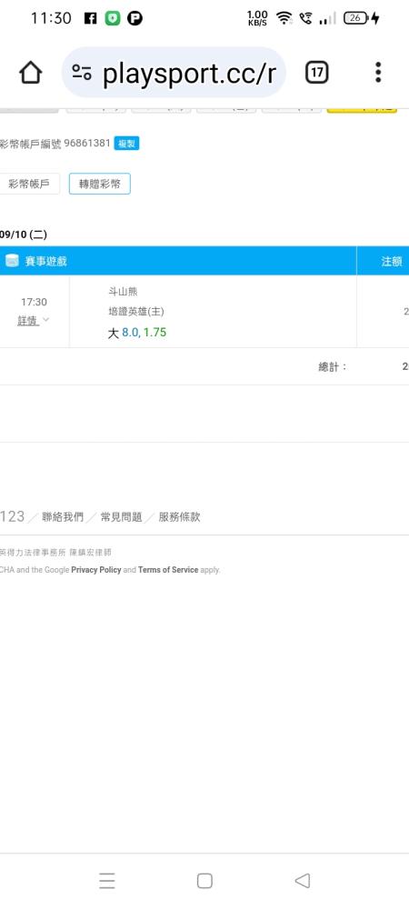The image size is (409, 909).
Task: Select the 彩幣帳戶 tab
Action: tap(30, 185)
